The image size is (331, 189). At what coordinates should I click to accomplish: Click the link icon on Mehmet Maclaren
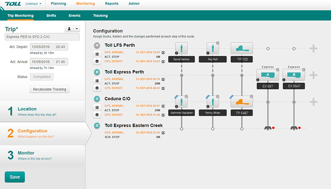176,97
